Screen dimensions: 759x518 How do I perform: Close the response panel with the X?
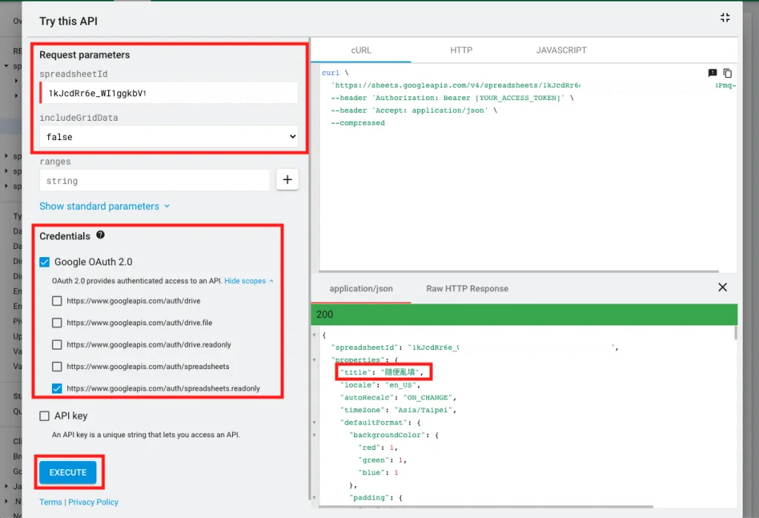coord(722,288)
